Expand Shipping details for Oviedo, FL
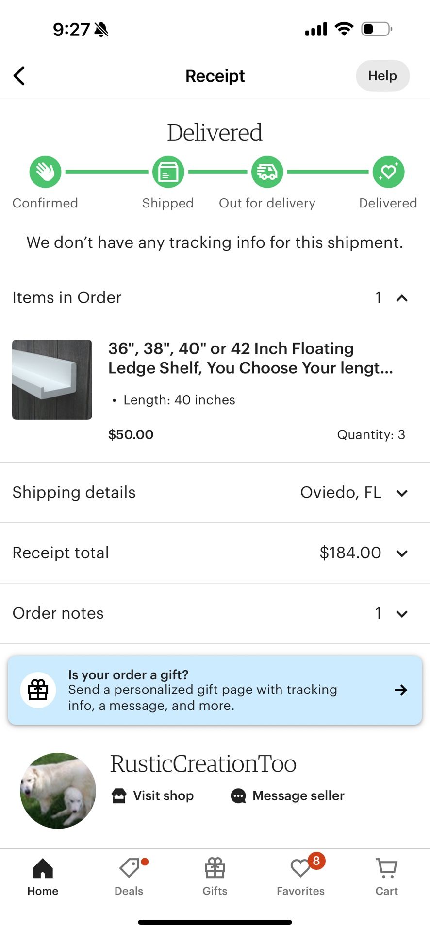The width and height of the screenshot is (430, 933). (x=401, y=493)
